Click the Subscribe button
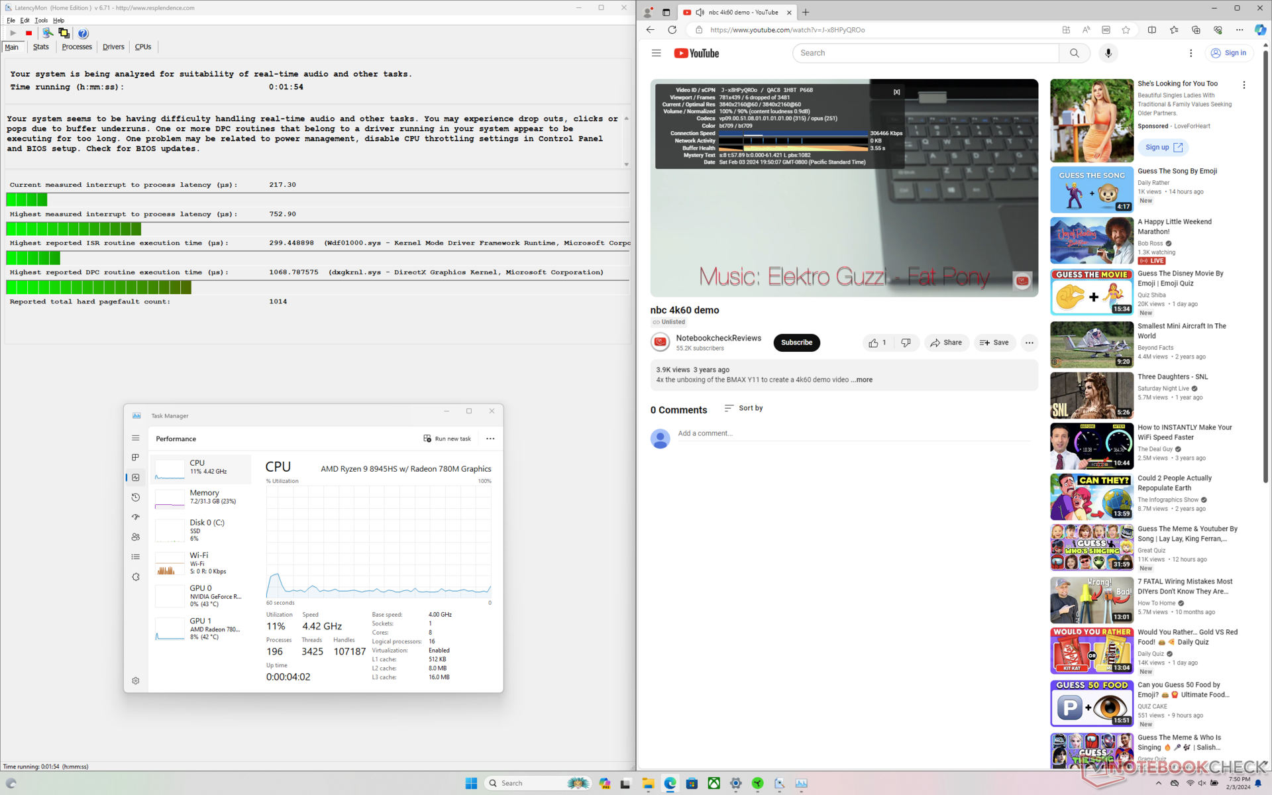Viewport: 1272px width, 795px height. pyautogui.click(x=796, y=343)
